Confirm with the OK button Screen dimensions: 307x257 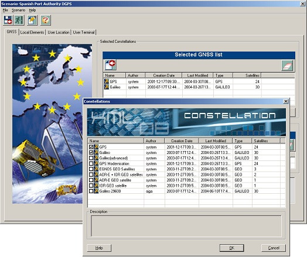pyautogui.click(x=231, y=248)
